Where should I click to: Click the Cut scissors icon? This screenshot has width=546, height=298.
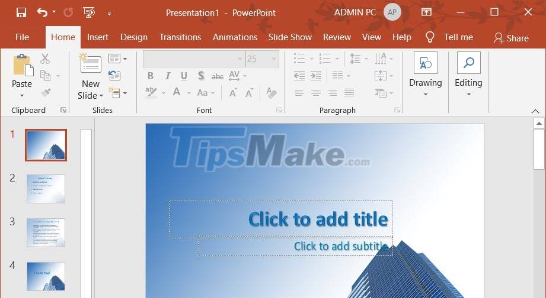[x=45, y=59]
